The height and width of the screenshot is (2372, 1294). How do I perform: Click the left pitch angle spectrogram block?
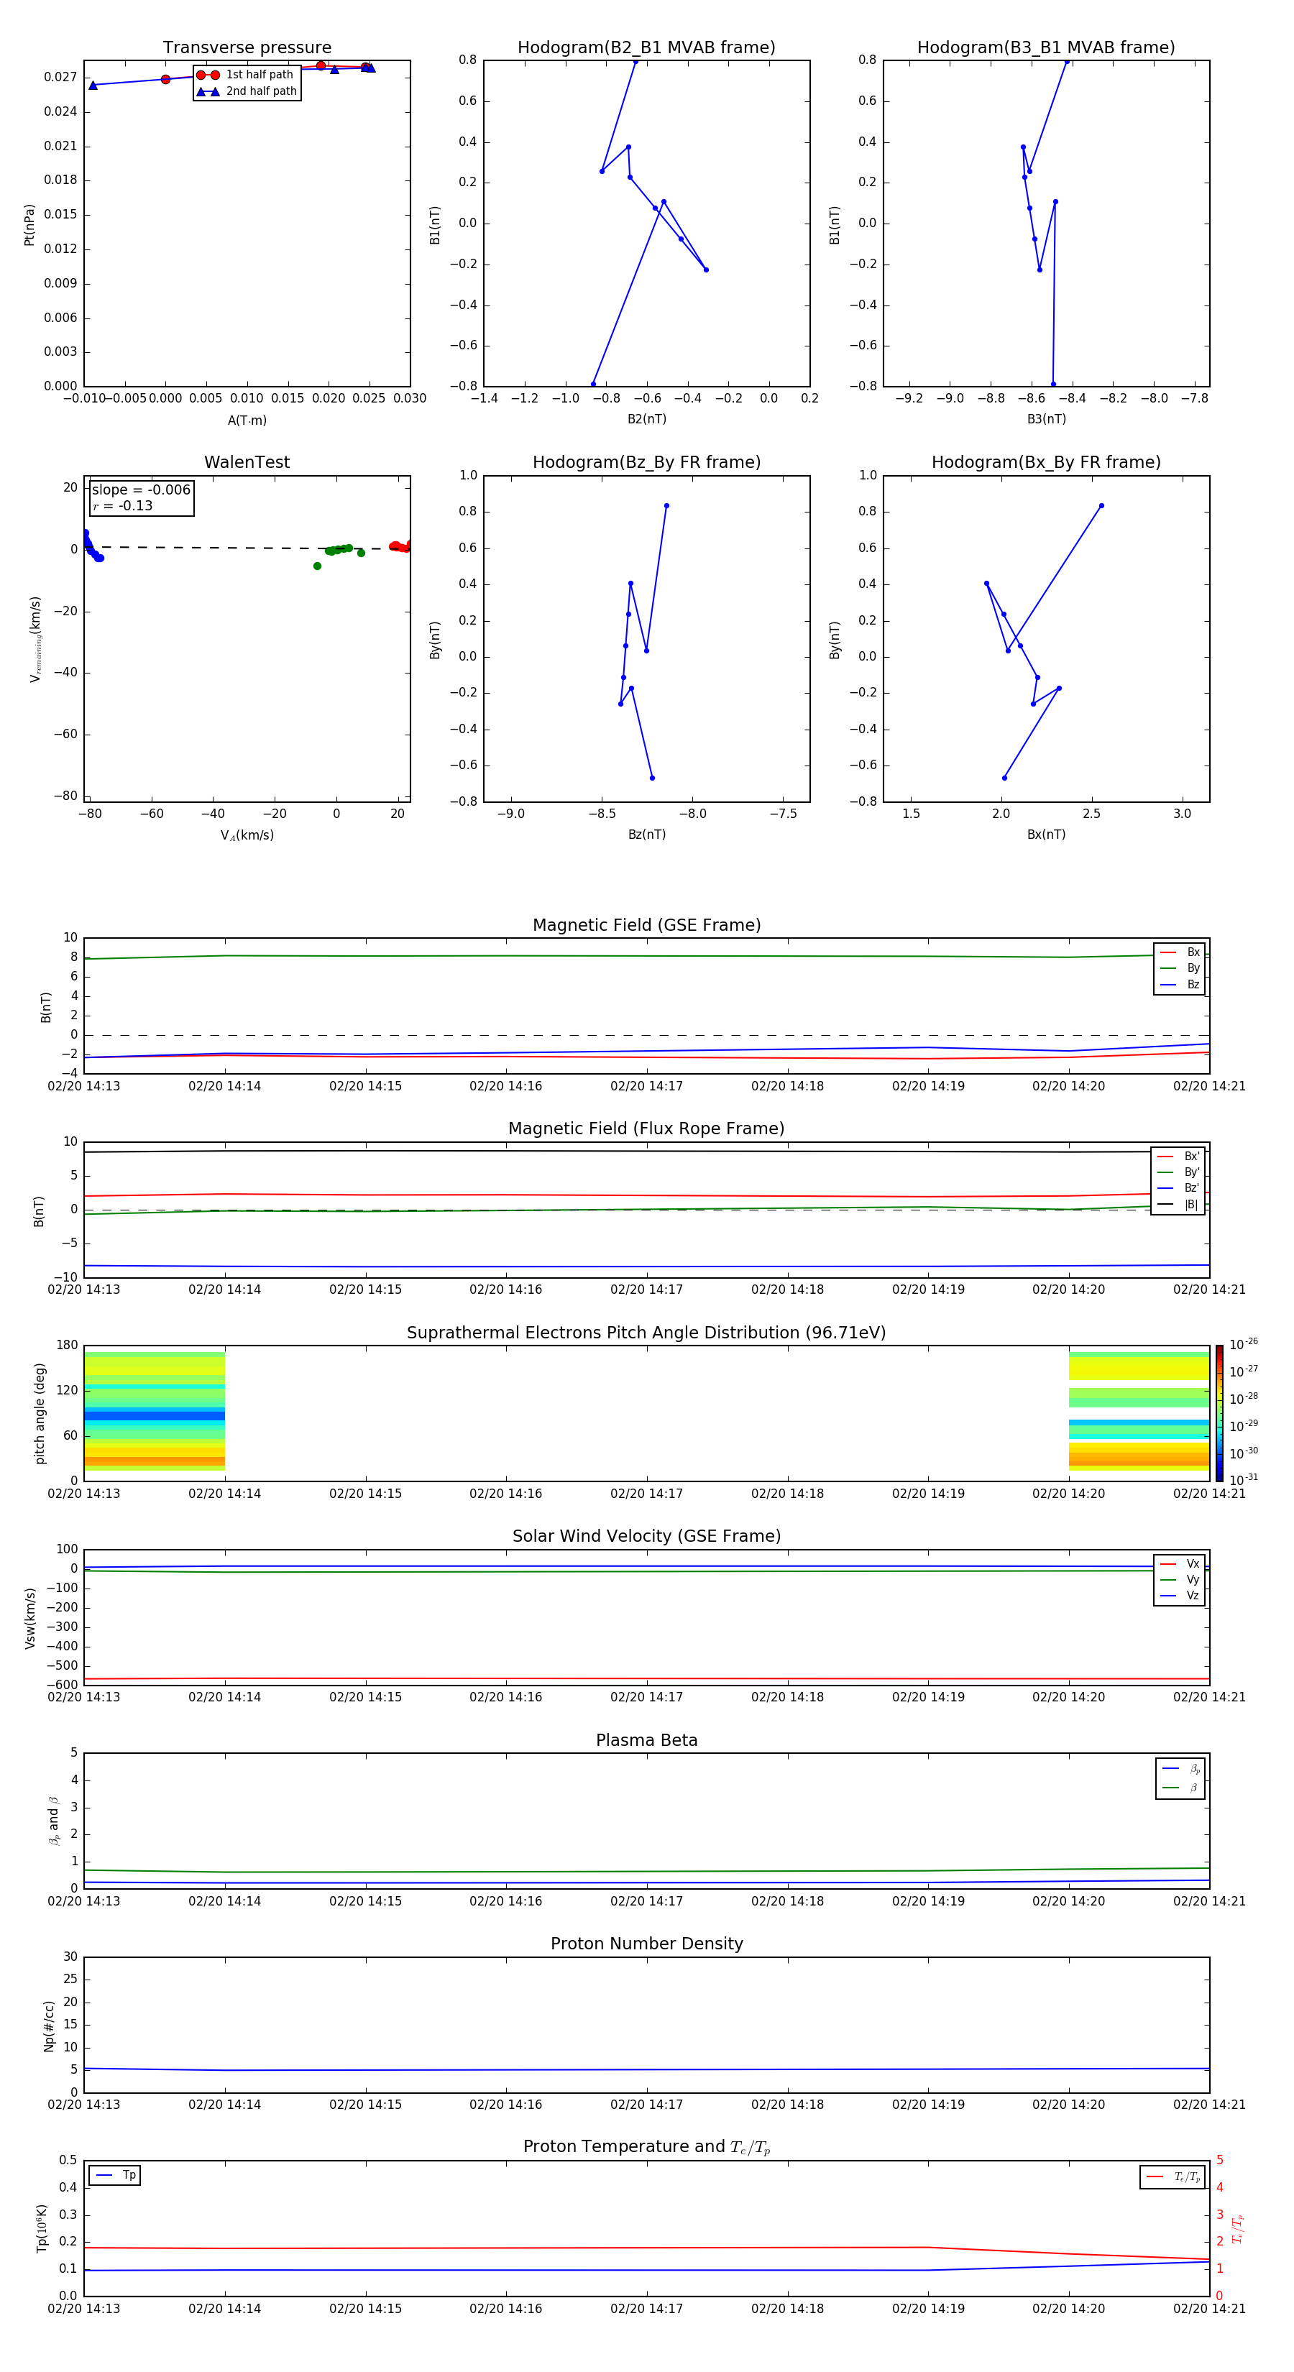coord(155,1411)
